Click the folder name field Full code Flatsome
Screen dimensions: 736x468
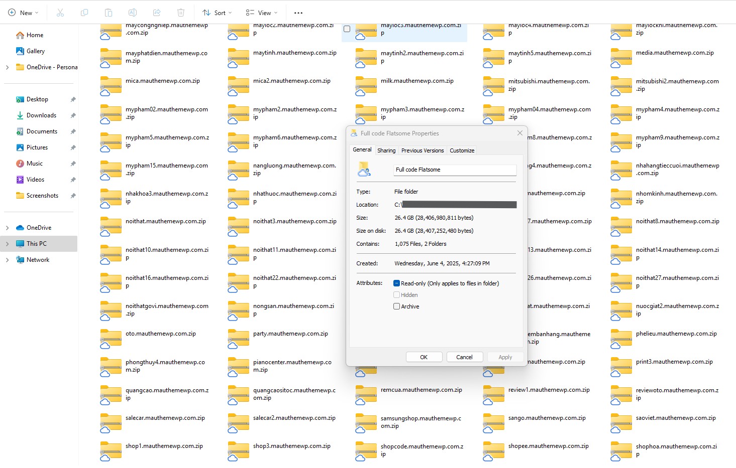tap(455, 170)
